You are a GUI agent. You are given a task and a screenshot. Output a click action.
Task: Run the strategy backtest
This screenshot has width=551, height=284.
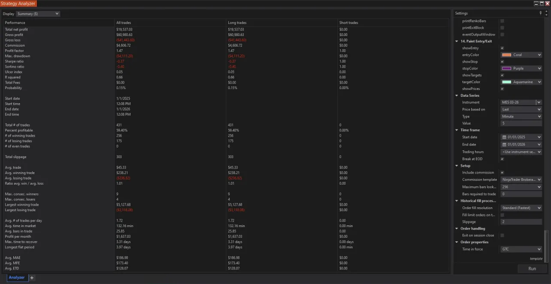(x=532, y=269)
